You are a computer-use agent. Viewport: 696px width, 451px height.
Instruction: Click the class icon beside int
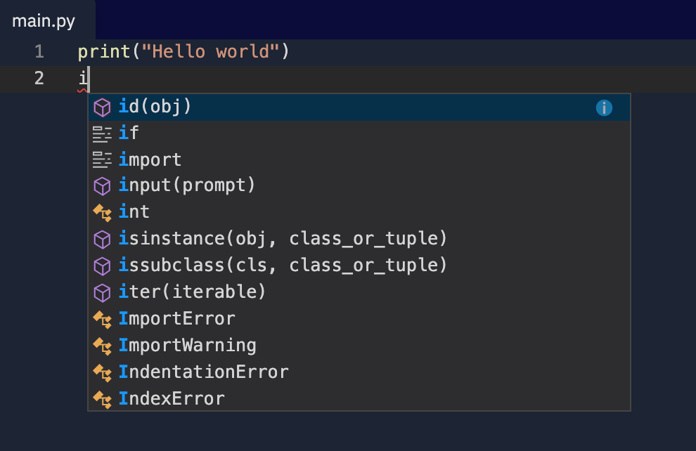click(x=102, y=213)
